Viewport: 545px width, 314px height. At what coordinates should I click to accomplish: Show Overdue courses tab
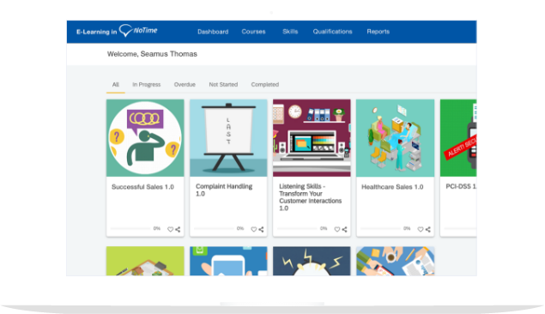coord(185,84)
